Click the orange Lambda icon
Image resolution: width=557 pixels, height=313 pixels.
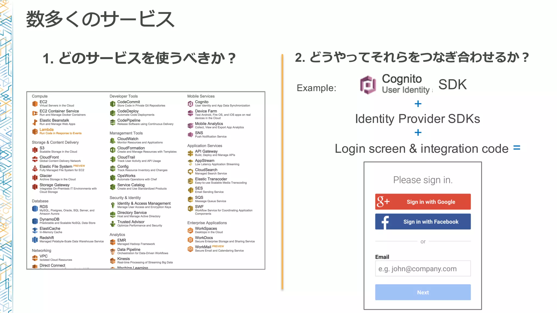[35, 132]
